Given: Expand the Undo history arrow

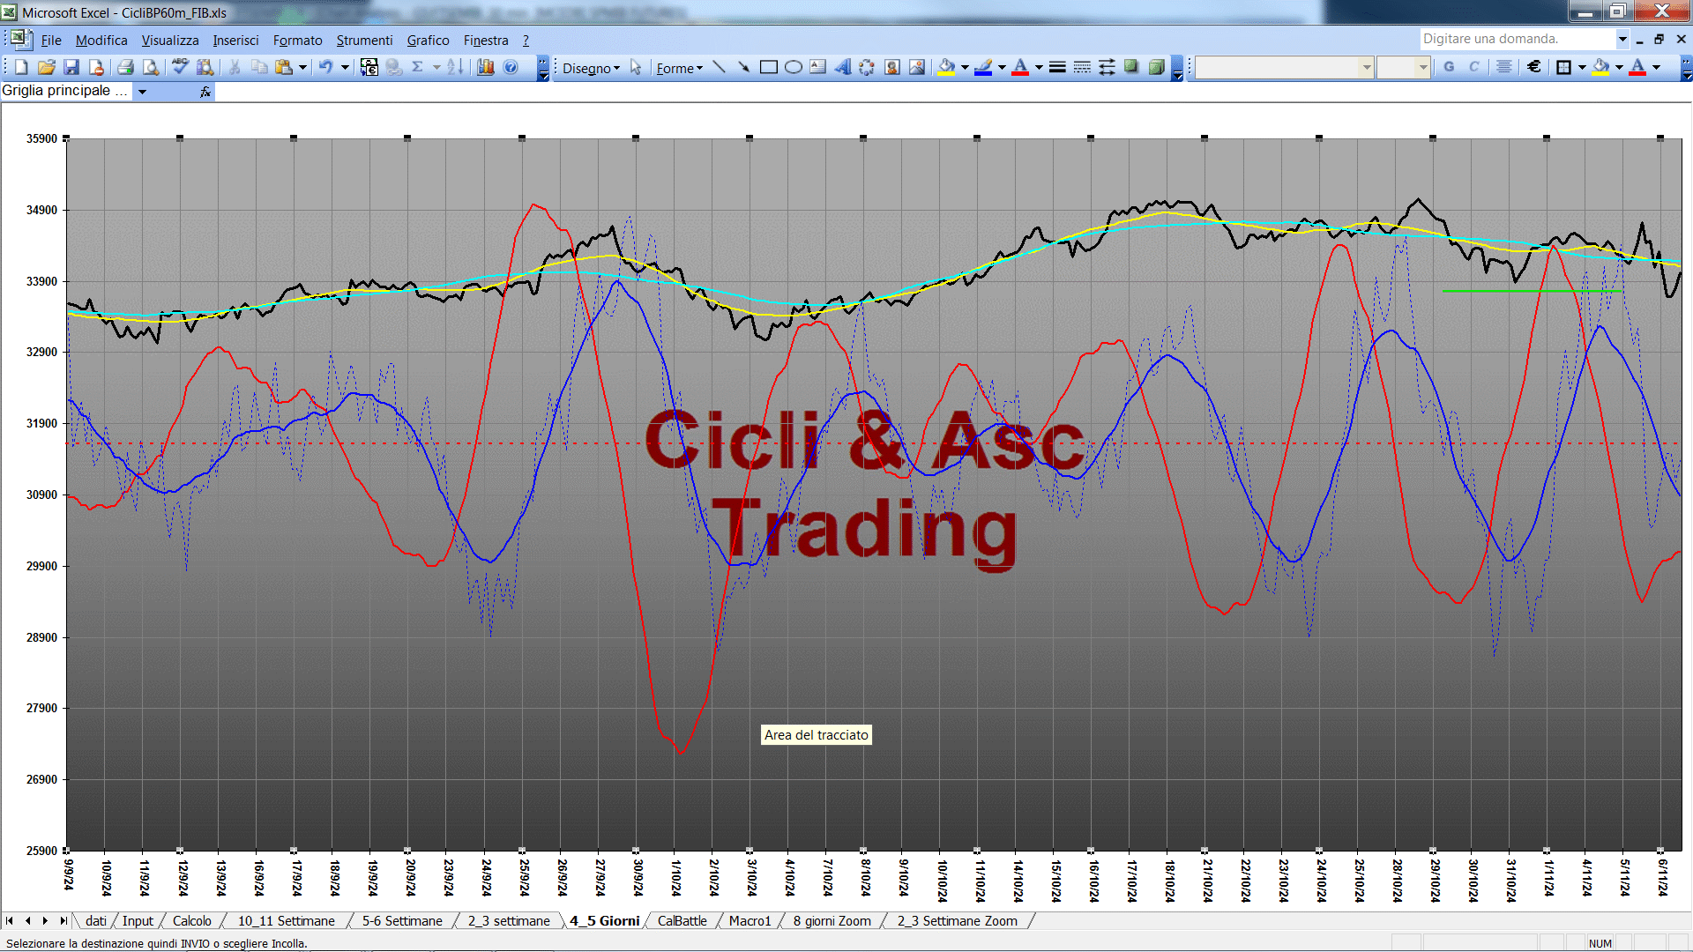Looking at the screenshot, I should coord(345,67).
